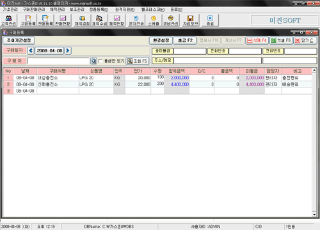The width and height of the screenshot is (320, 230).
Task: Toggle the 출금만 보기 checkbox
Action: (x=100, y=61)
